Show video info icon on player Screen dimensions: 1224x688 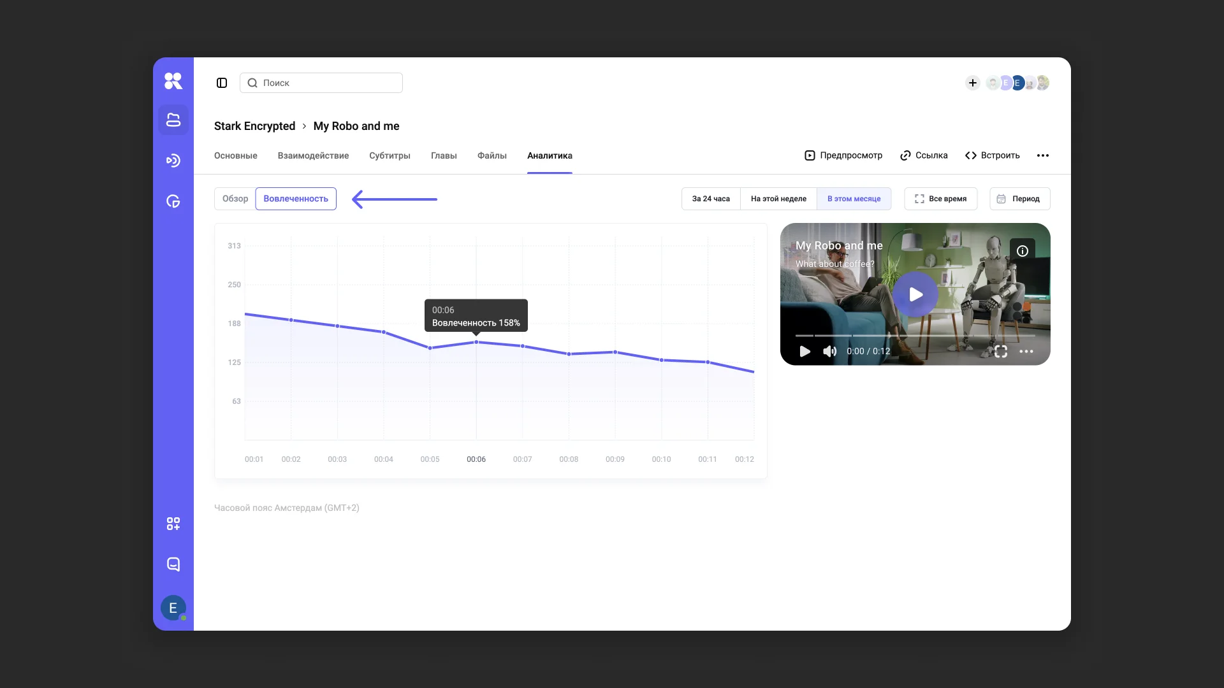pos(1022,251)
